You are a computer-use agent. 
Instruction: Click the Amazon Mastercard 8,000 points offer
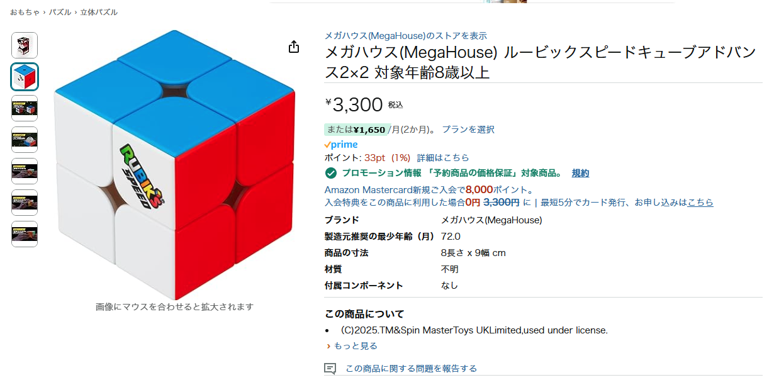(429, 189)
